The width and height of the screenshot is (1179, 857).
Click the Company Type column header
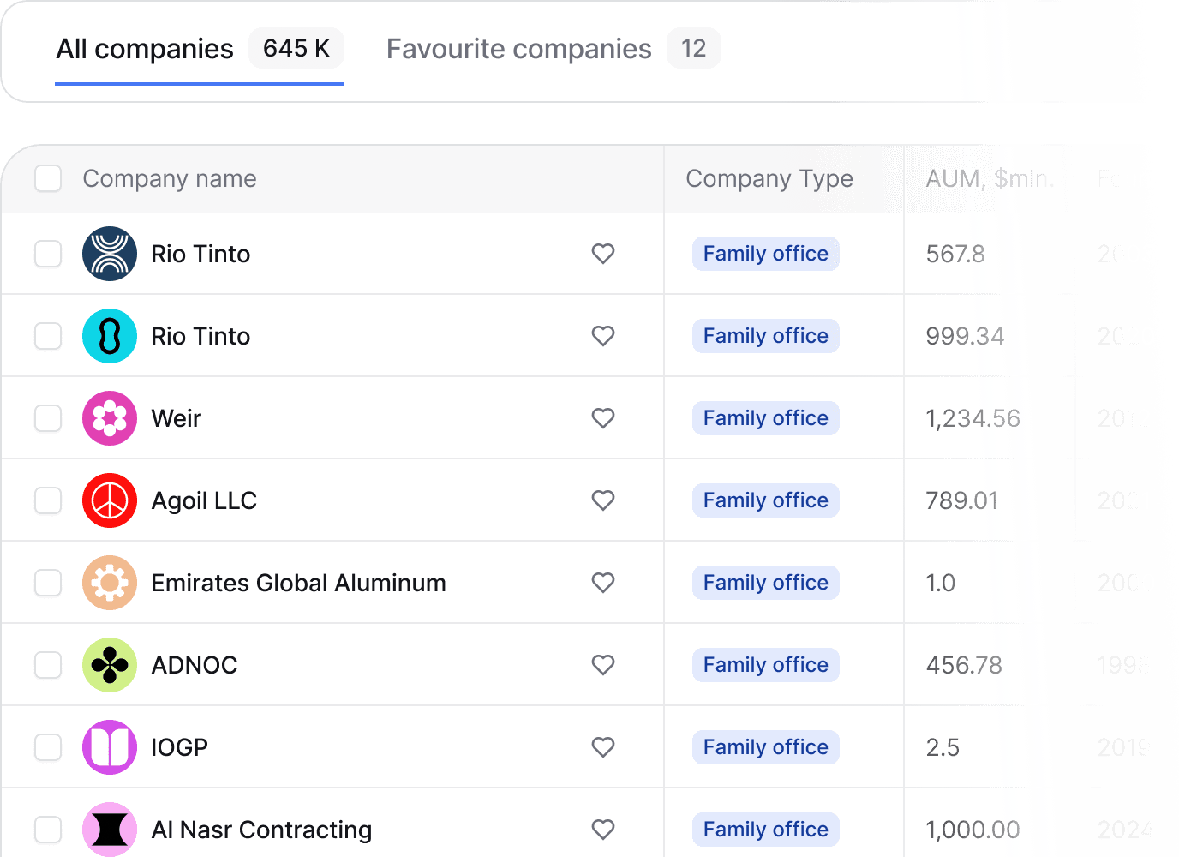(769, 179)
